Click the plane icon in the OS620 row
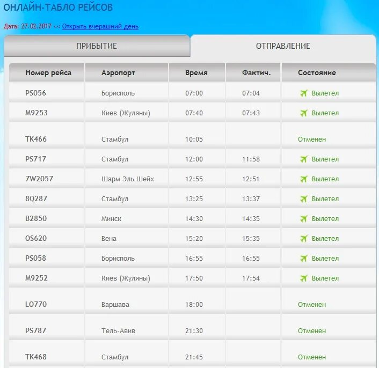The image size is (379, 368). tap(304, 238)
